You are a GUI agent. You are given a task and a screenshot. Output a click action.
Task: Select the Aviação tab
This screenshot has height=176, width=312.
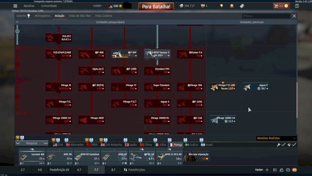coord(60,16)
